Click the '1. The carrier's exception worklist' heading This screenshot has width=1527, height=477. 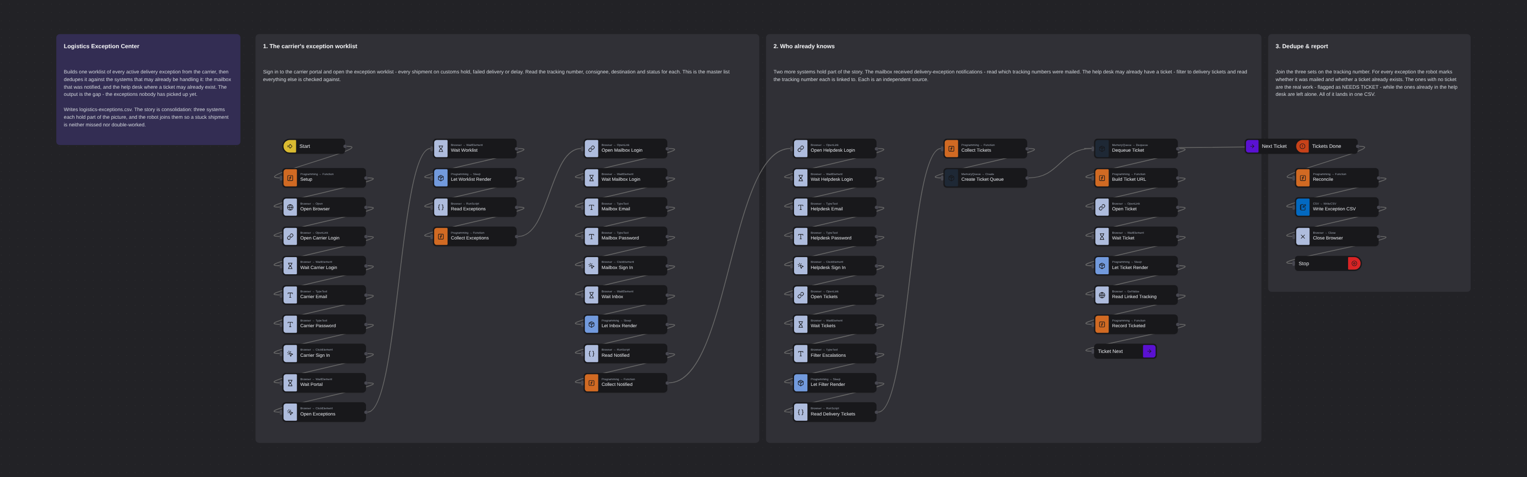point(310,46)
